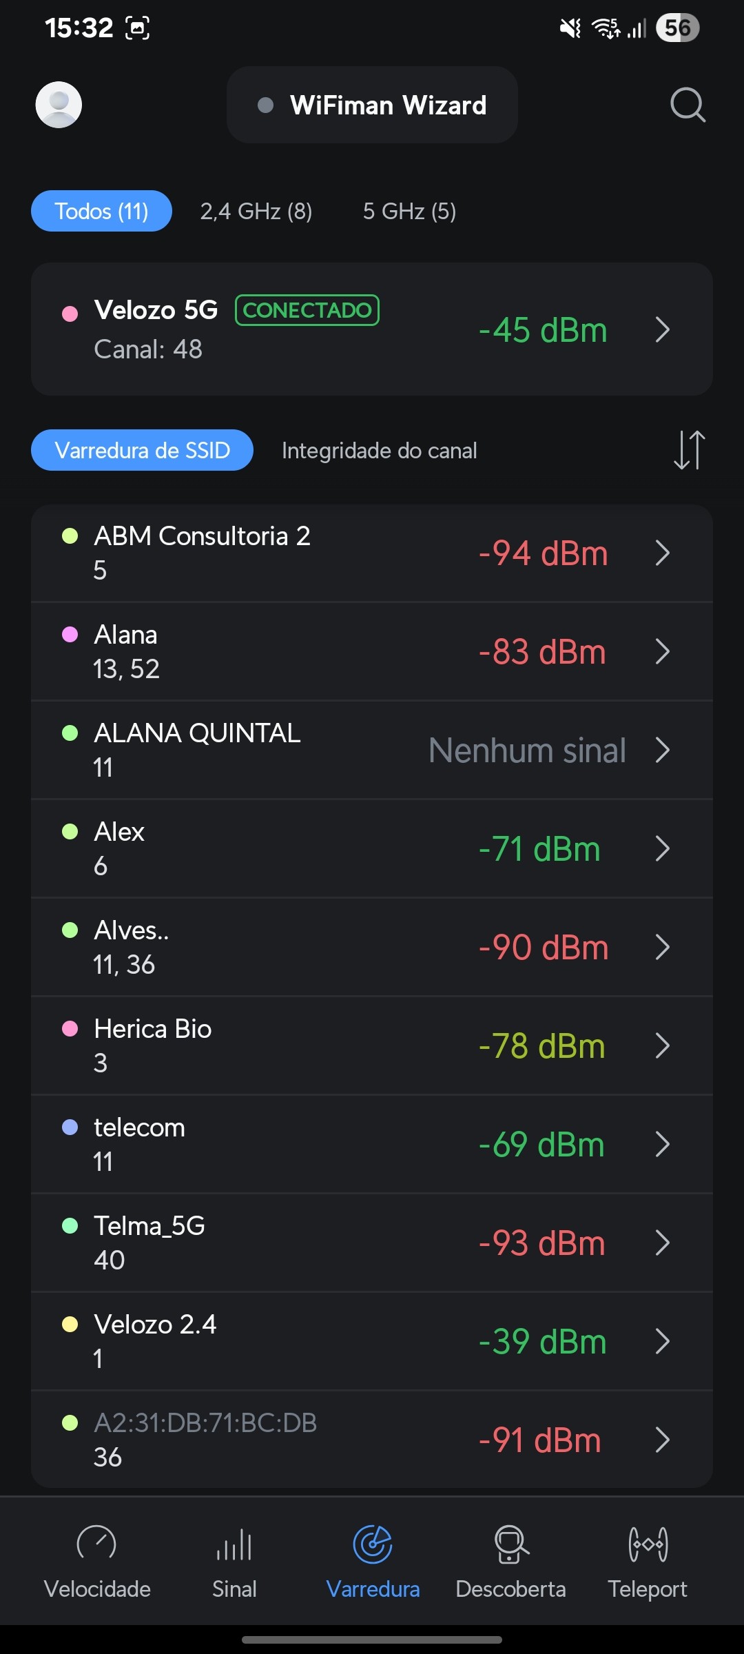Switch to Integridade do canal tab

tap(379, 450)
